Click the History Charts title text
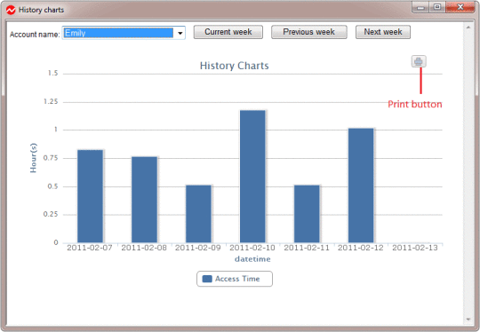This screenshot has width=480, height=332. [x=234, y=66]
